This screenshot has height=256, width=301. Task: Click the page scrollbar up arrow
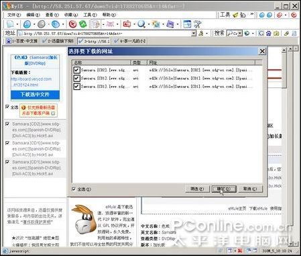(290, 48)
